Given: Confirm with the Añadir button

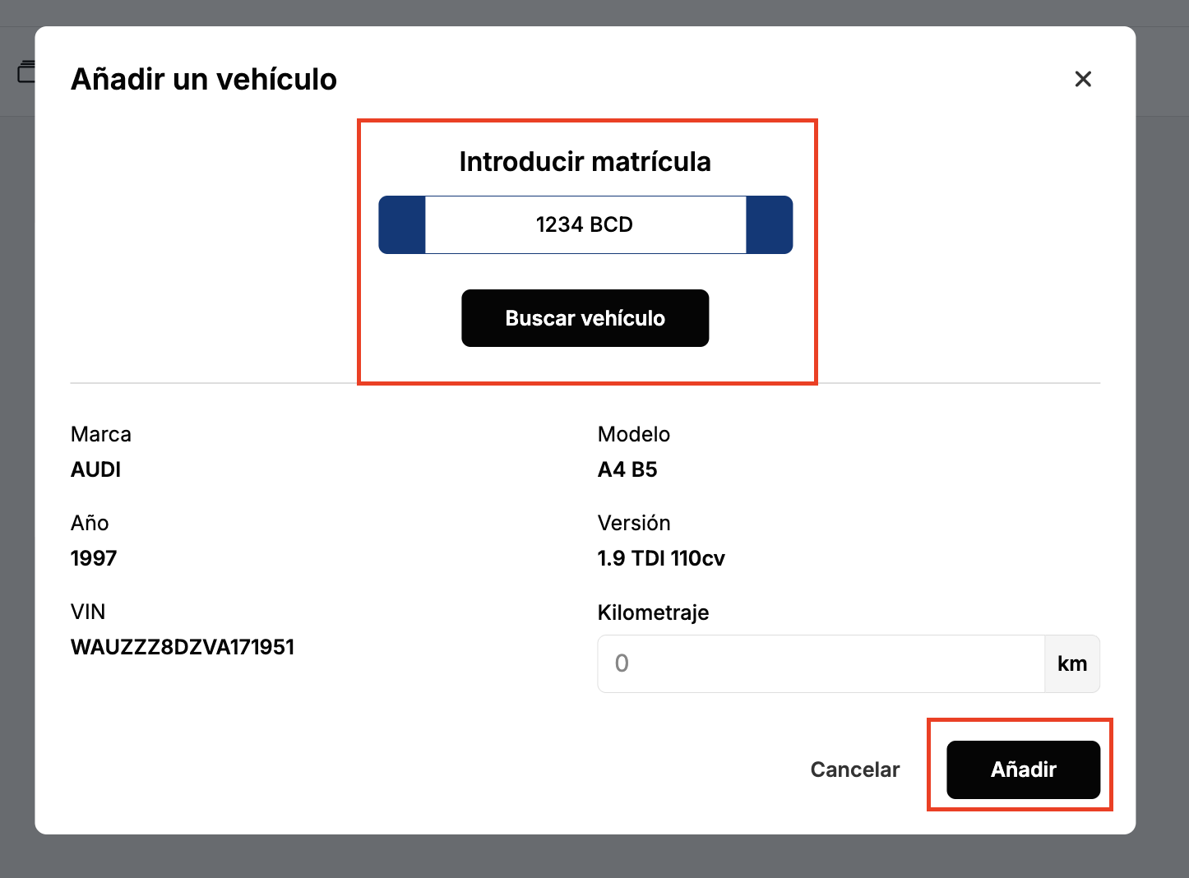Looking at the screenshot, I should click(x=1023, y=769).
